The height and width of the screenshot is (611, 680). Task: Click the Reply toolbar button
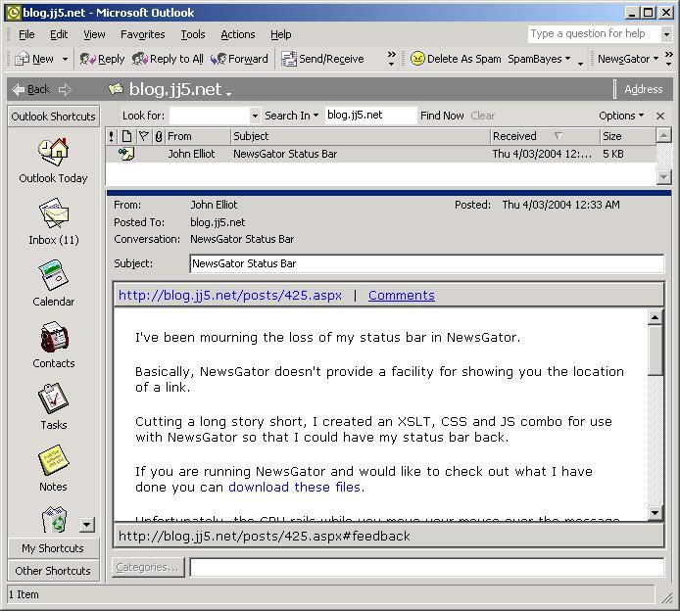coord(102,59)
